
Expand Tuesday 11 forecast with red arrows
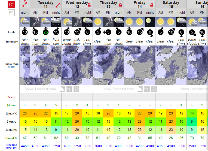[58, 5]
